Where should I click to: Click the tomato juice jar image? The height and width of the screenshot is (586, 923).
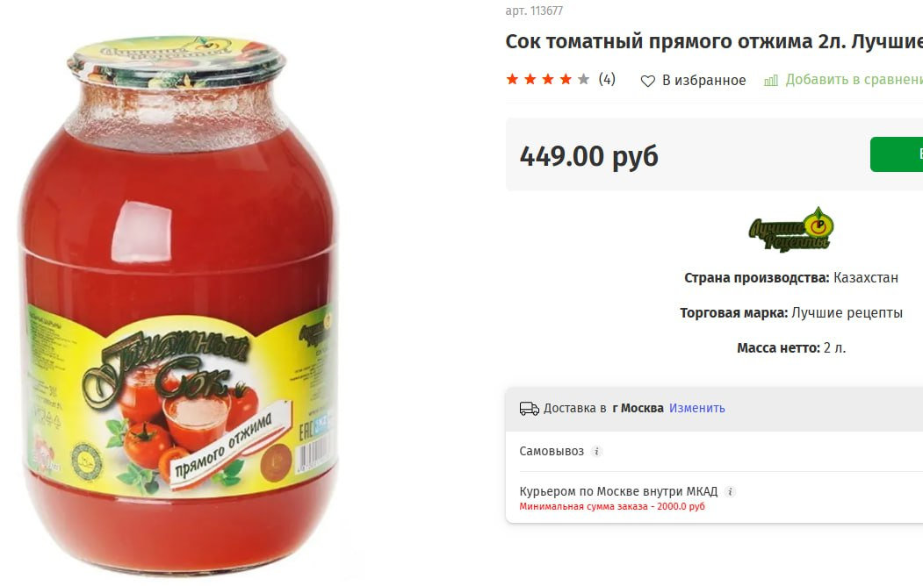pos(178,305)
